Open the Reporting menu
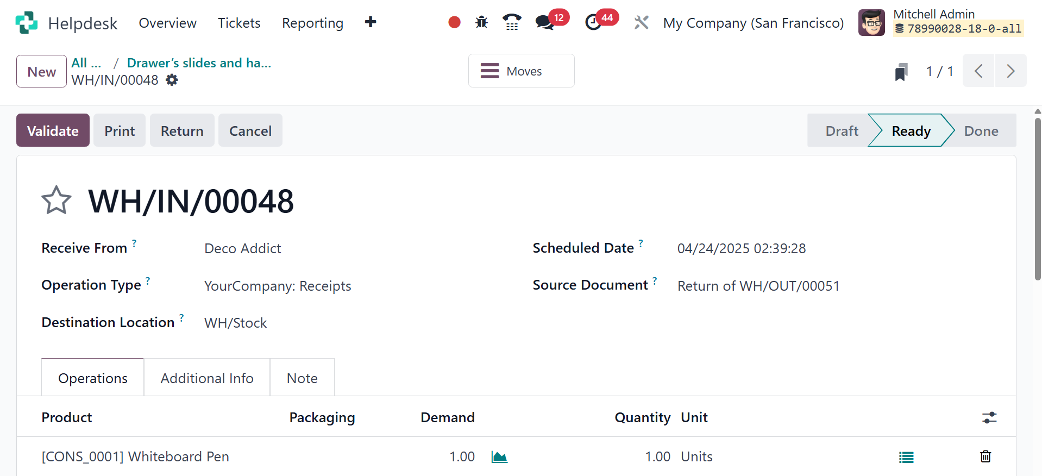Image resolution: width=1042 pixels, height=476 pixels. point(312,23)
